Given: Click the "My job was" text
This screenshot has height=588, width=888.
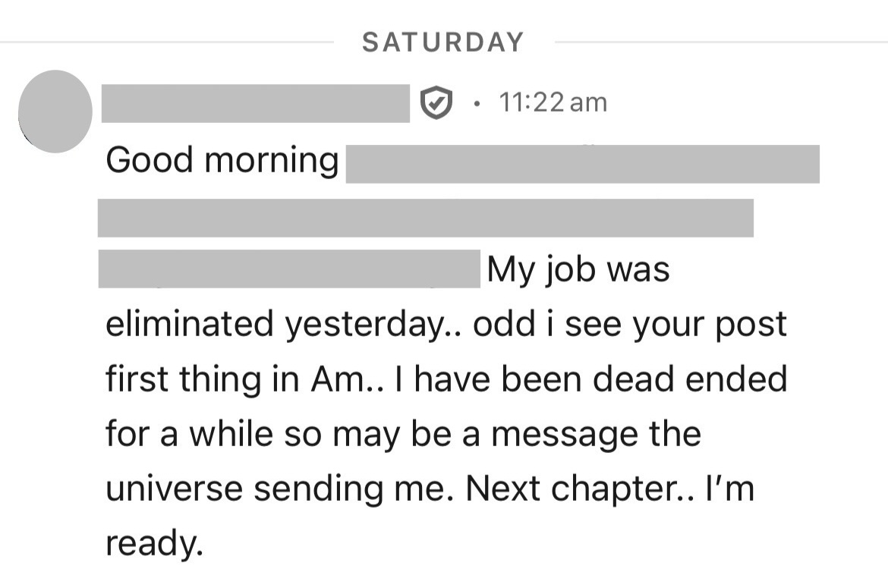Looking at the screenshot, I should [x=578, y=270].
